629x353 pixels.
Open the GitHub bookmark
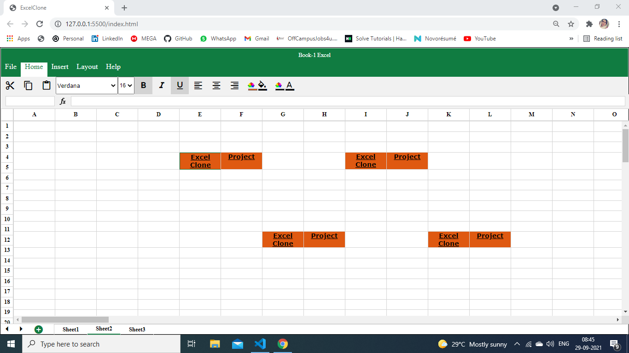tap(178, 39)
